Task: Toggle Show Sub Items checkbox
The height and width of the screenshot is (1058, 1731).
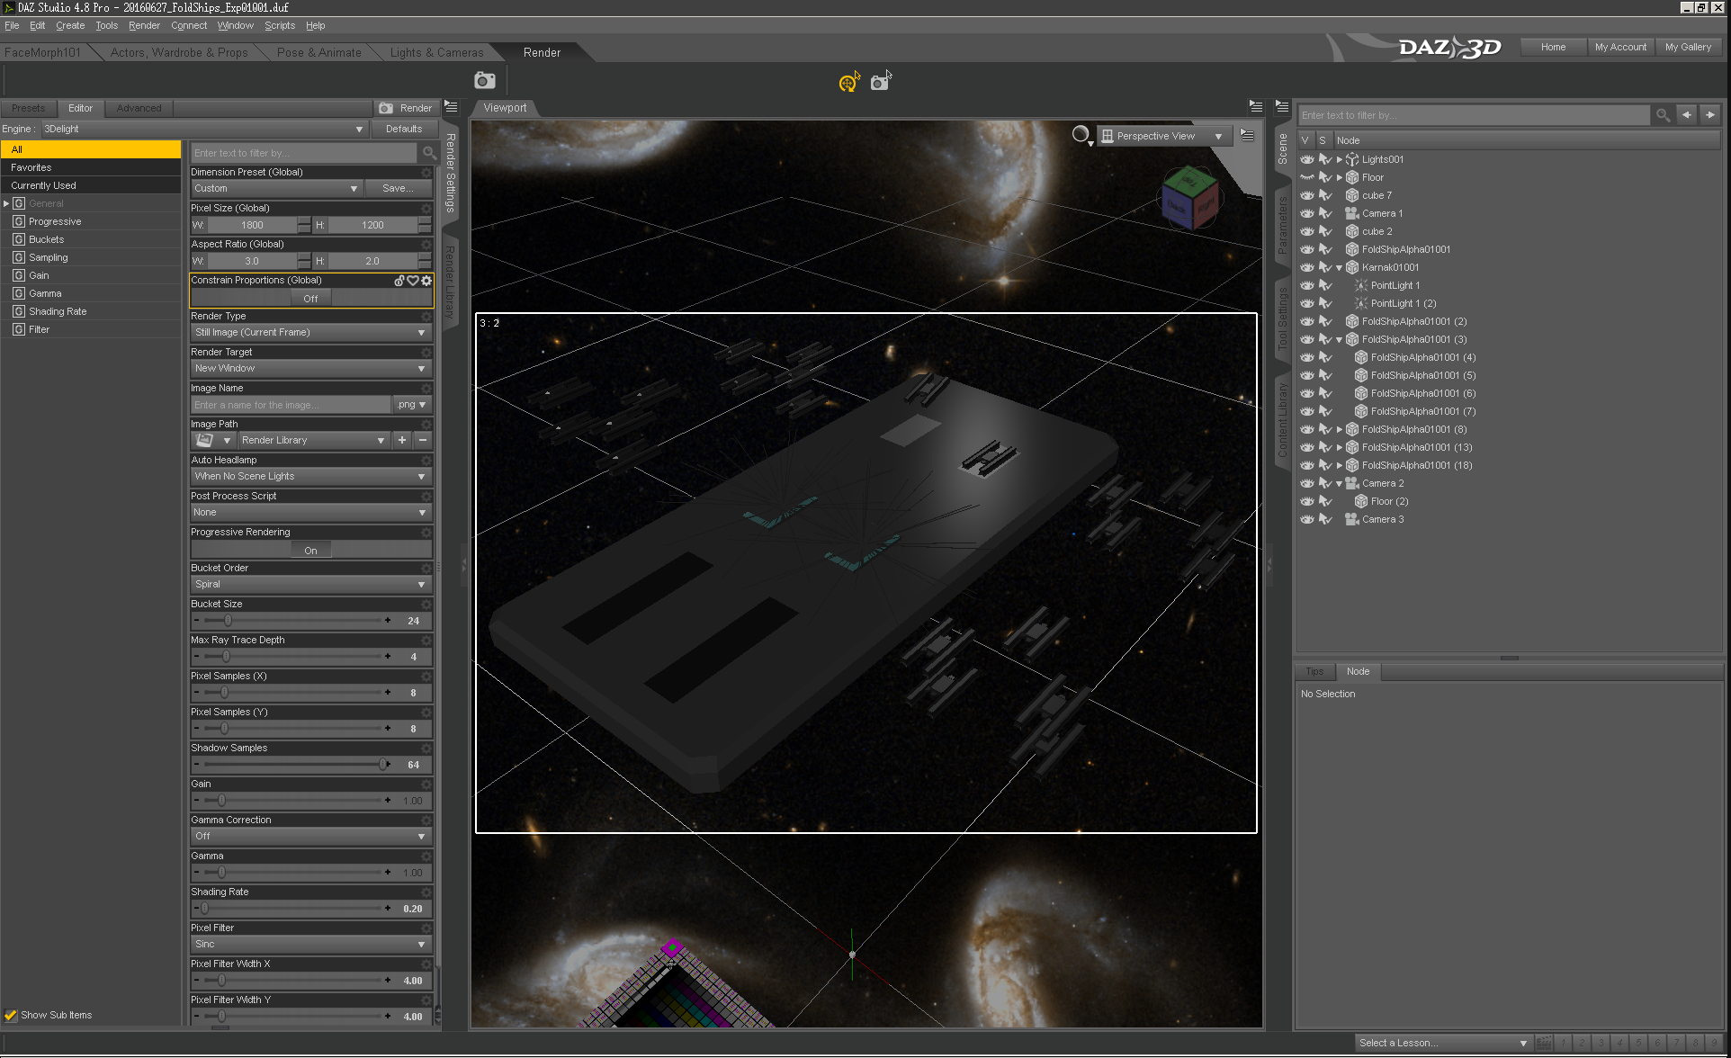Action: [11, 1015]
